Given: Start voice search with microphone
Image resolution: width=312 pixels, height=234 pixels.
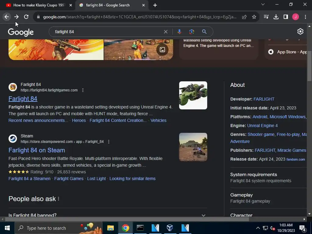Looking at the screenshot, I should (x=179, y=32).
